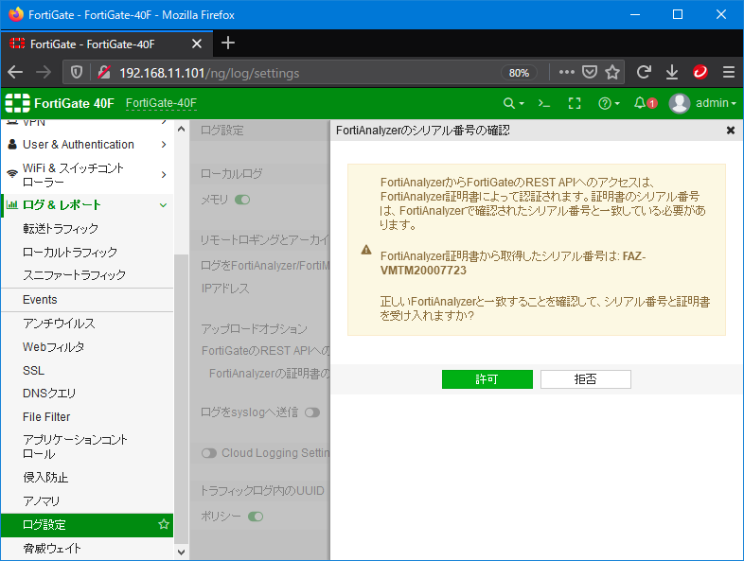The width and height of the screenshot is (744, 561).
Task: Click the Wi-Fi signal icon beside WiFi & スイッチコントローラー
Action: tap(12, 174)
